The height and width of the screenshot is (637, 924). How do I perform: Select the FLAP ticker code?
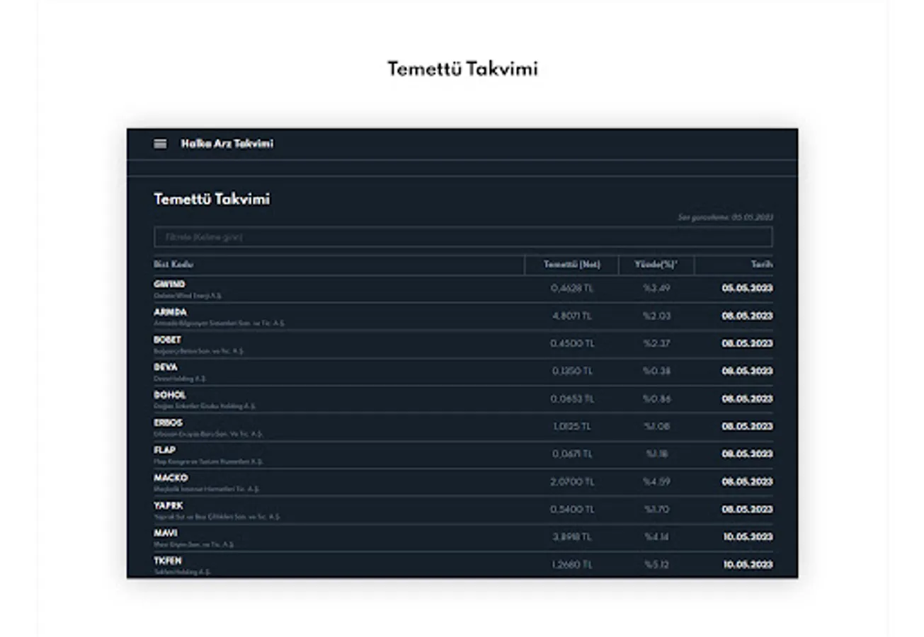164,450
